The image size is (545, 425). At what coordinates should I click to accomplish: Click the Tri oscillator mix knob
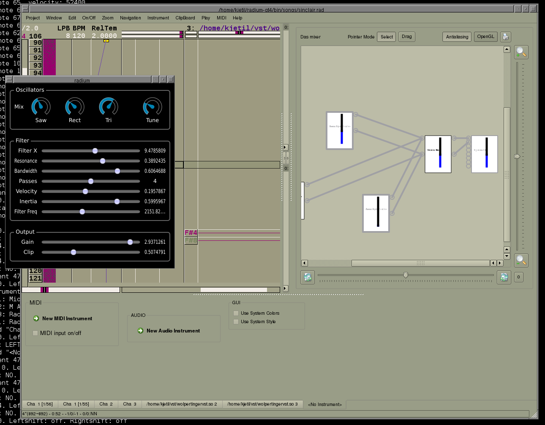pos(109,107)
